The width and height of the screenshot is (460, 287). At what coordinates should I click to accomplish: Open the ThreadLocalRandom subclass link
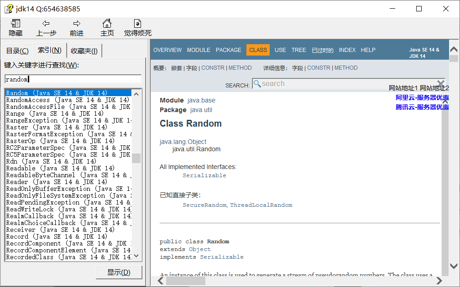pyautogui.click(x=261, y=205)
